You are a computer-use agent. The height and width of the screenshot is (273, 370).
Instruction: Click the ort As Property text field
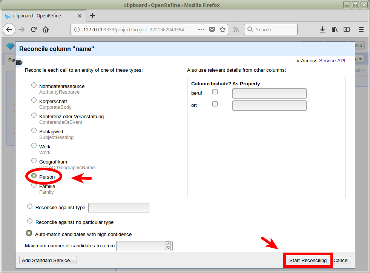(269, 106)
